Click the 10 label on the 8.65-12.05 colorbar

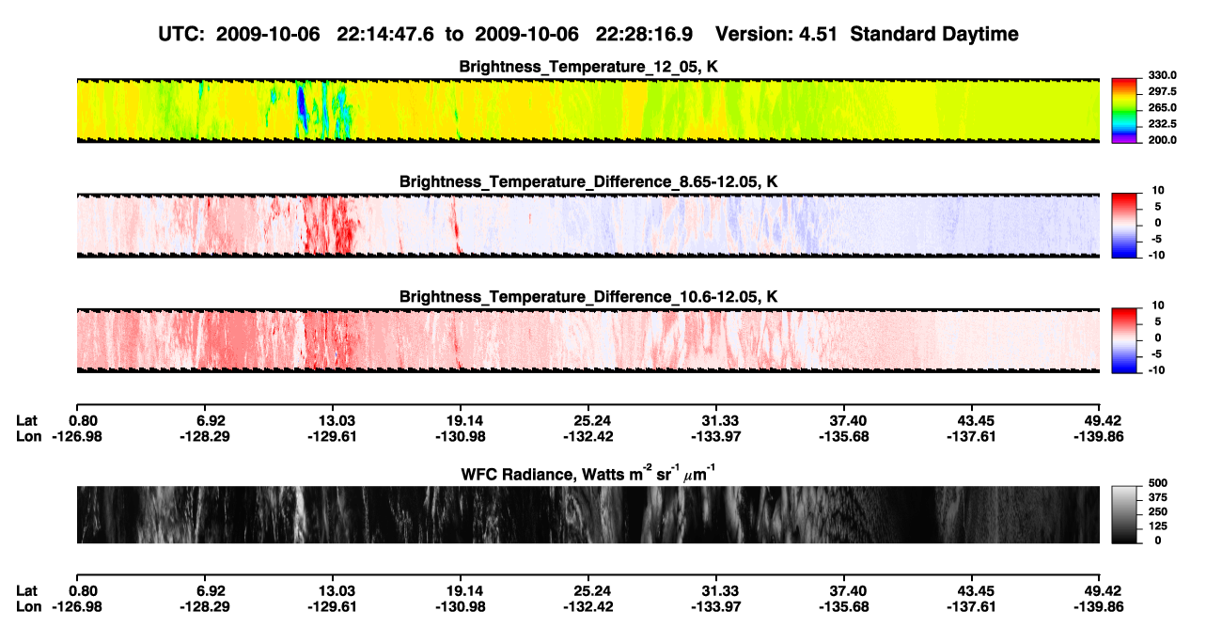click(x=1158, y=190)
